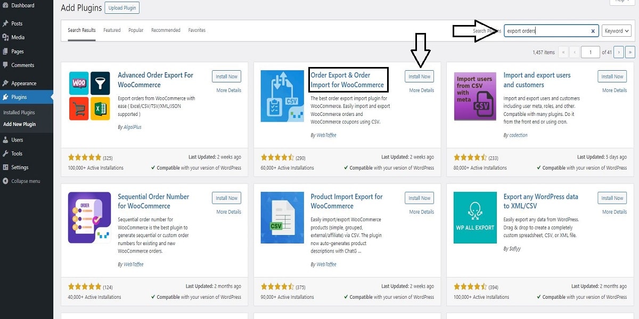Switch to the Favorites tab
Image resolution: width=639 pixels, height=319 pixels.
(x=196, y=30)
